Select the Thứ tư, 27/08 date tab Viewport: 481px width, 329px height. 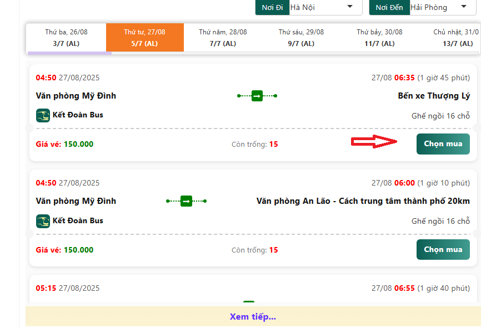[x=144, y=38]
